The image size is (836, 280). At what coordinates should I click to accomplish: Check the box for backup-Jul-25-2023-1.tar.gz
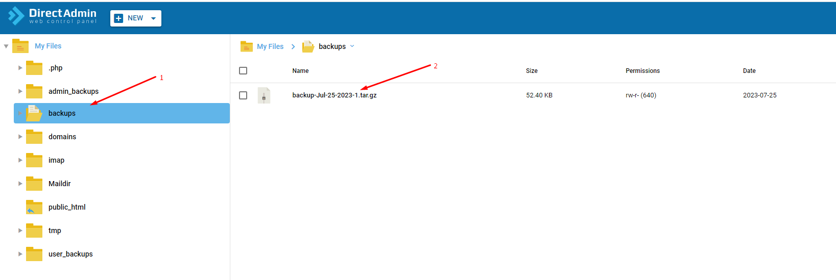pyautogui.click(x=243, y=95)
